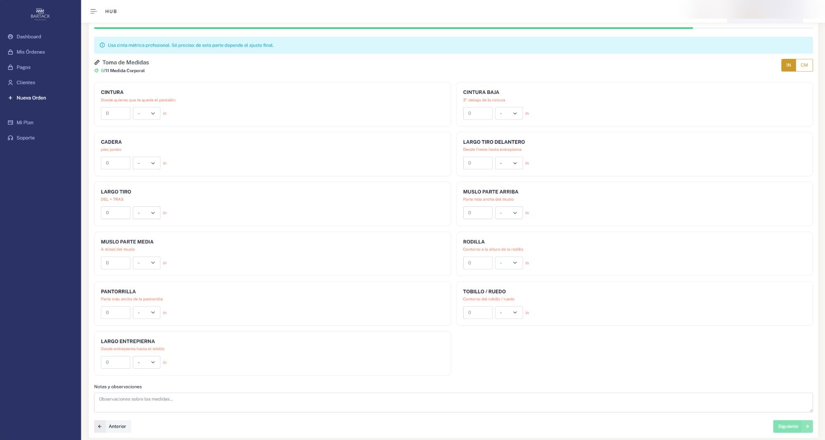Click the Mi Plan card icon
The height and width of the screenshot is (440, 825).
pos(10,123)
